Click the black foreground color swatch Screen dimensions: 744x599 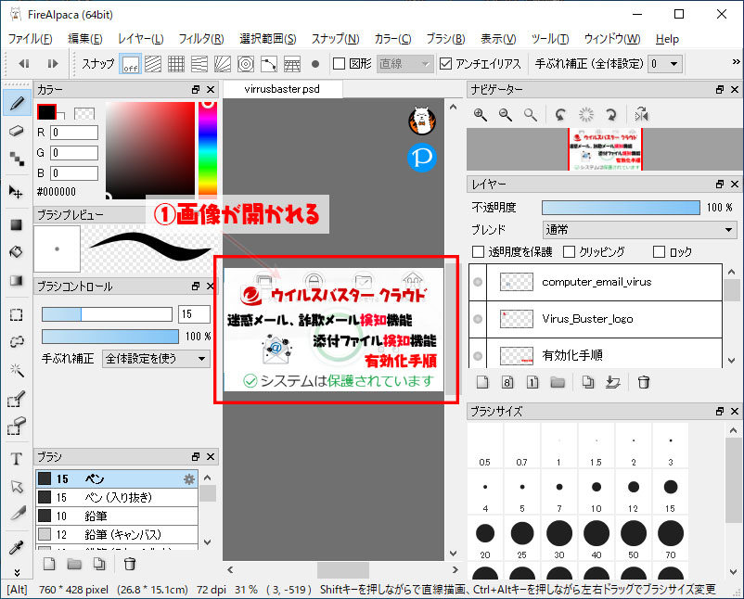point(46,112)
